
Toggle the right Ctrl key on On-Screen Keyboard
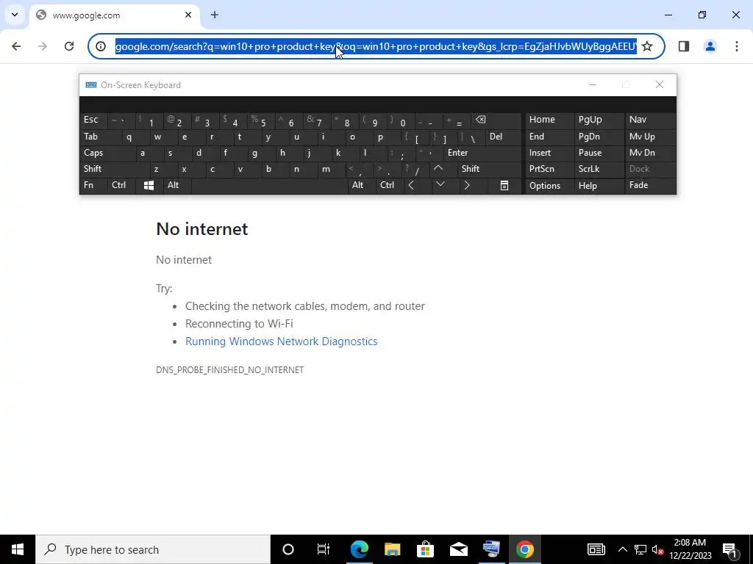(x=389, y=186)
